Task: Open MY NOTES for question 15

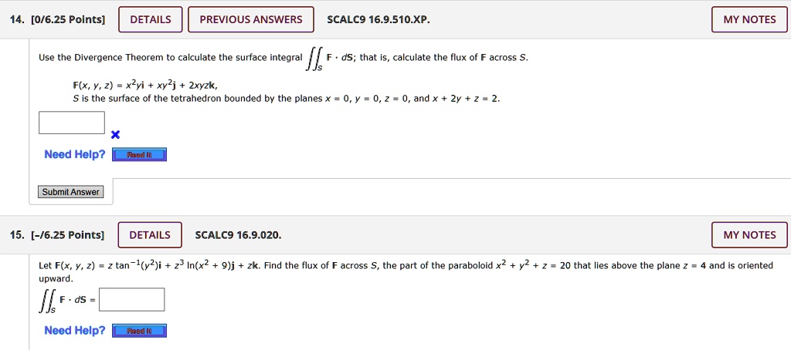Action: tap(749, 235)
